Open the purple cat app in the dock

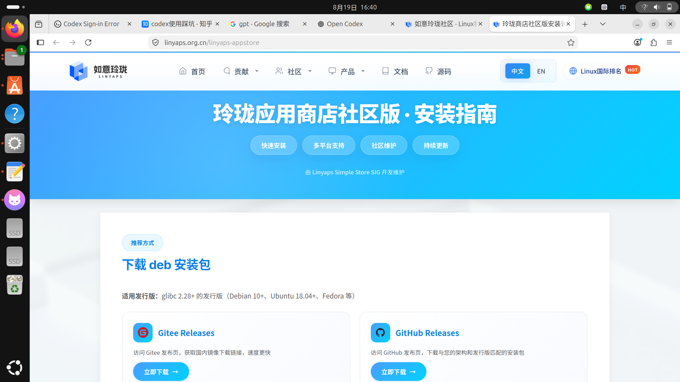coord(15,200)
